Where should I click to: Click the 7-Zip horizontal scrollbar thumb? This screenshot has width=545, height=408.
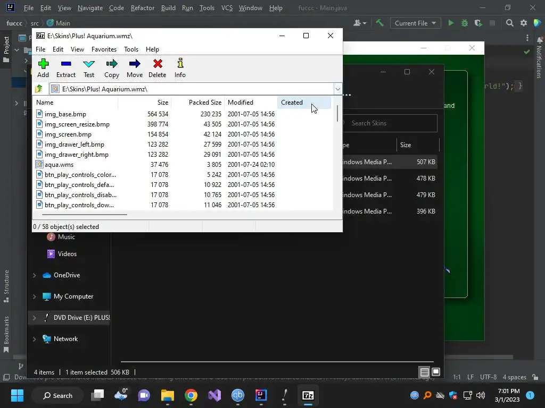coord(85,215)
